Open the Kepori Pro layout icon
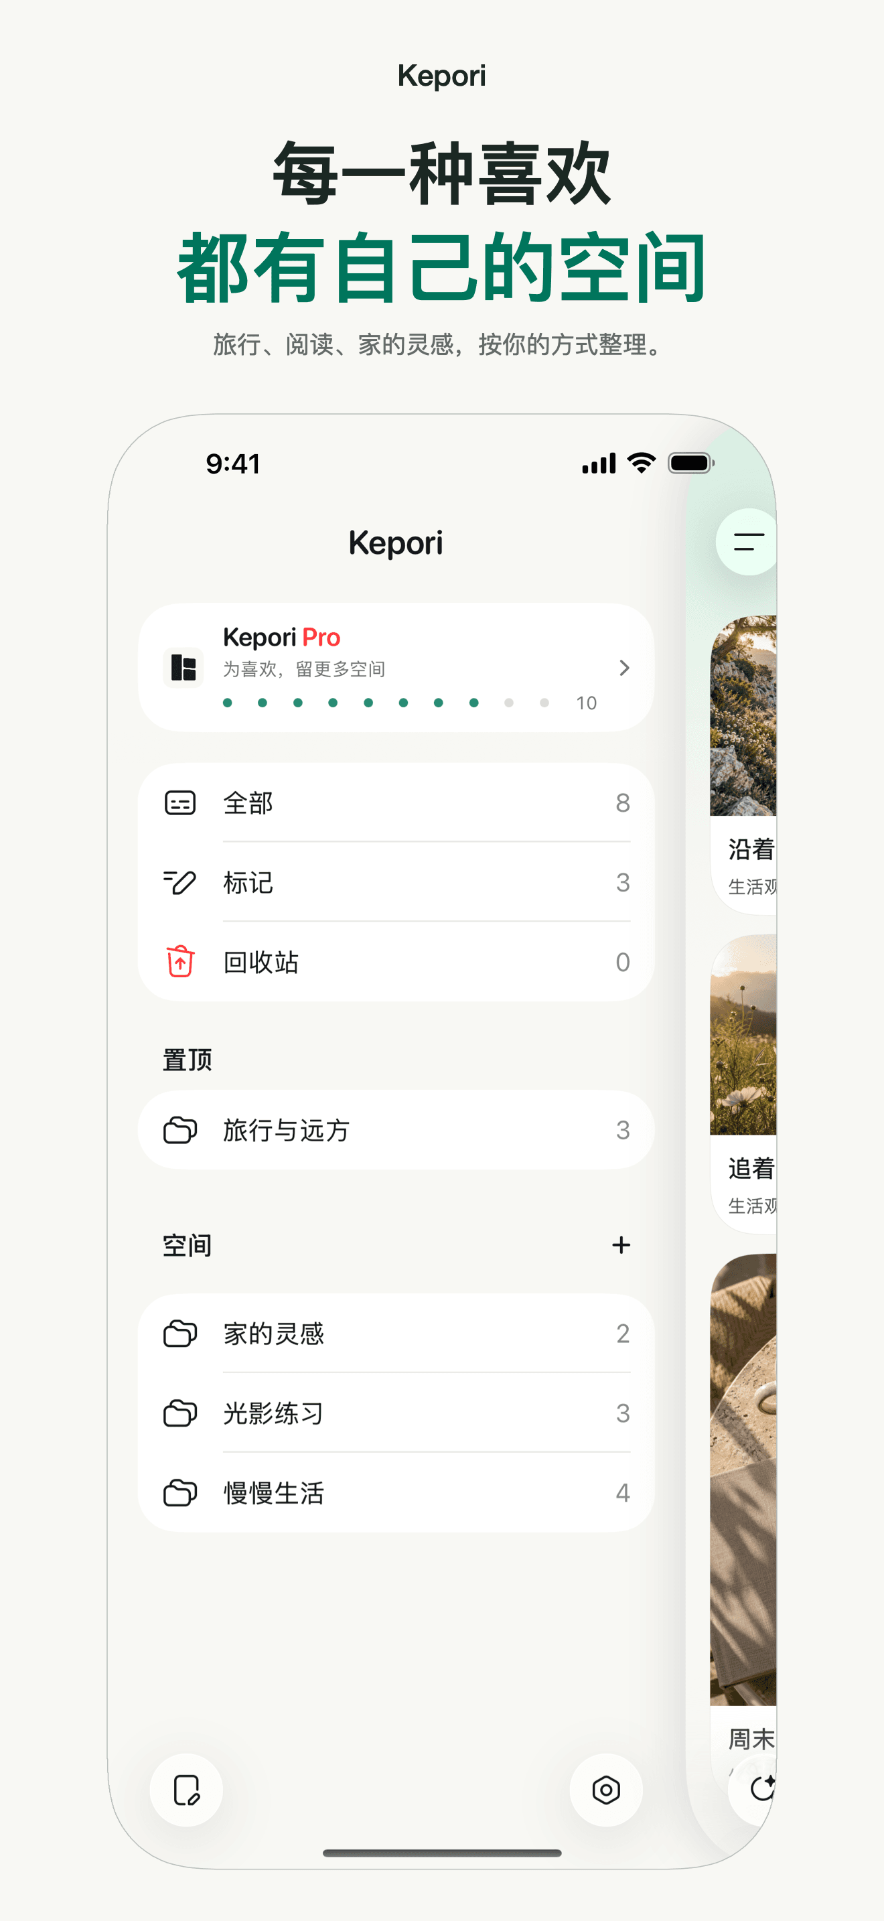The width and height of the screenshot is (884, 1921). (x=183, y=667)
